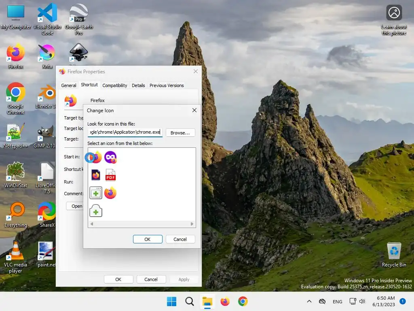Switch to the Shortcut tab
This screenshot has height=311, width=414.
[89, 85]
